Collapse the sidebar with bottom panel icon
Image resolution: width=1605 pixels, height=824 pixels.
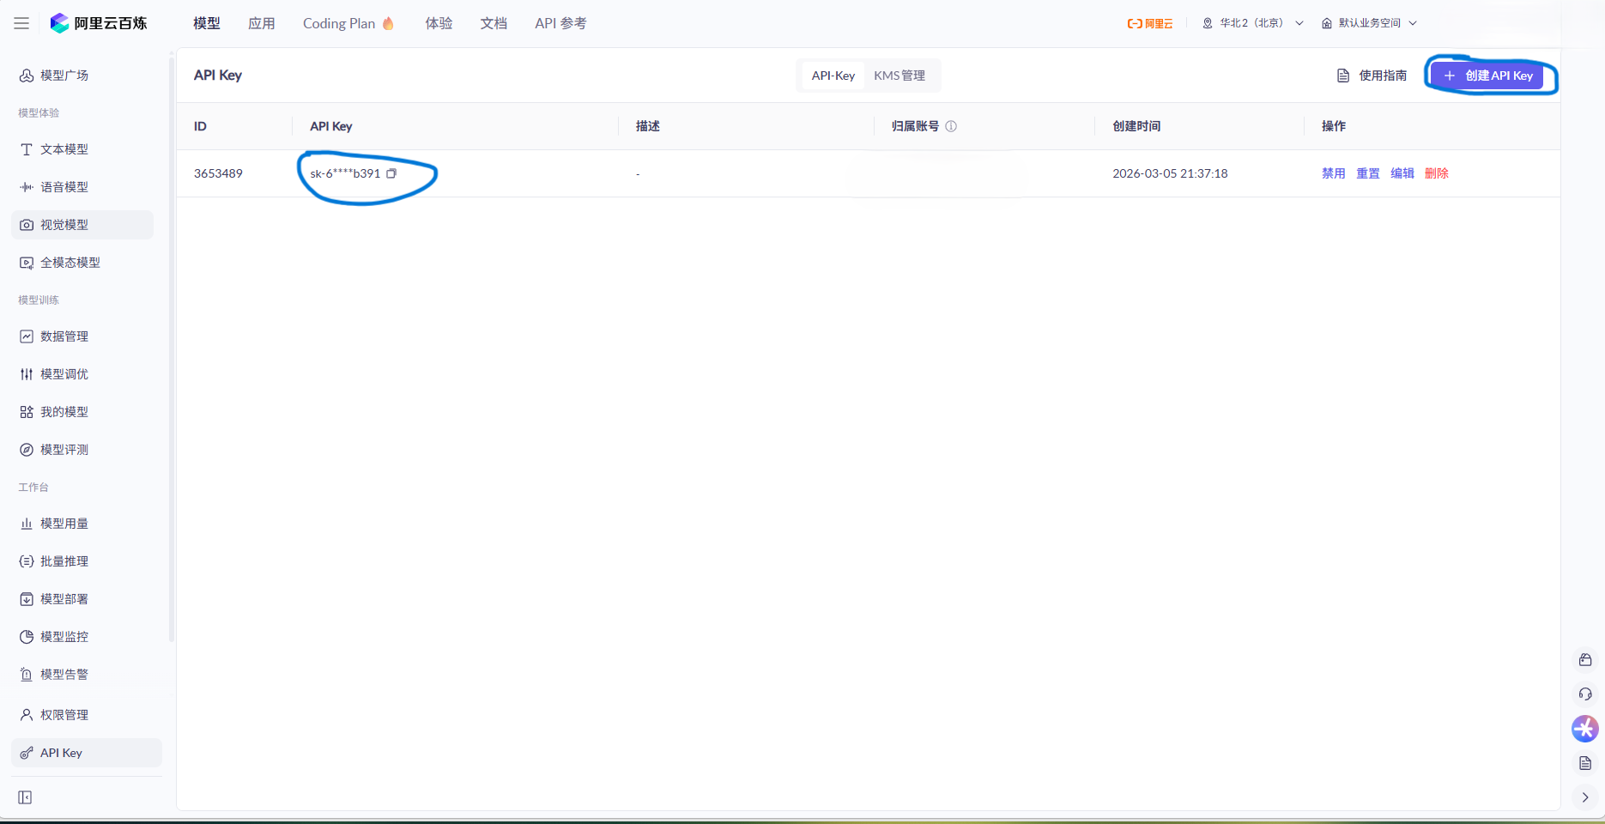25,797
